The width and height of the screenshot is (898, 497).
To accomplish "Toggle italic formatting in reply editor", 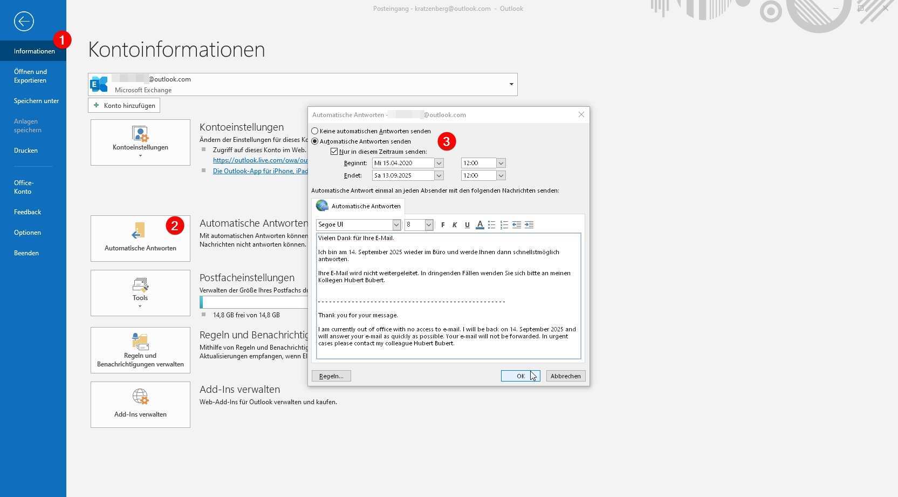I will click(x=455, y=225).
